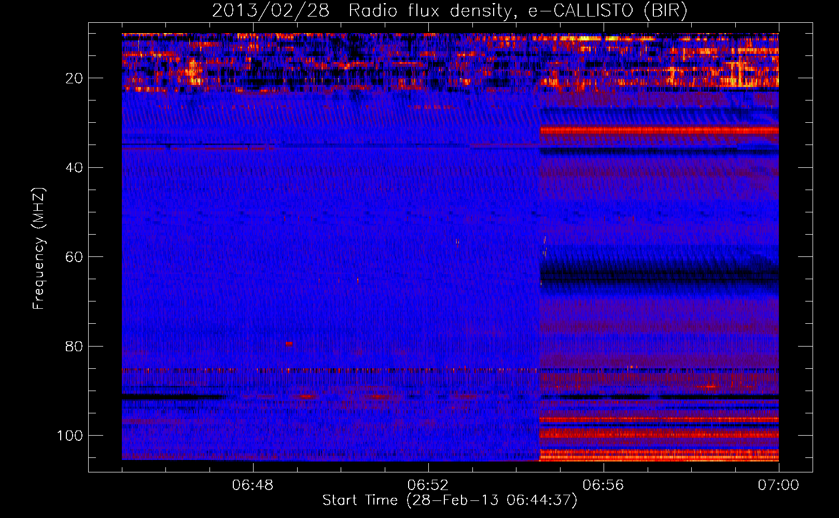Screen dimensions: 839x518
Task: Click the "06:48" time tick label
Action: tap(253, 485)
